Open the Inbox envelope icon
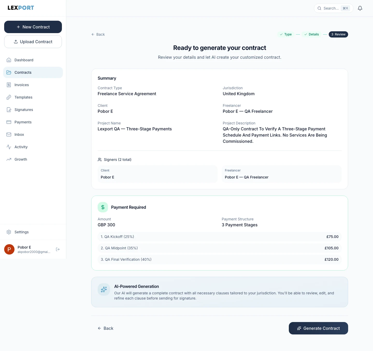This screenshot has height=351, width=373. pyautogui.click(x=9, y=135)
